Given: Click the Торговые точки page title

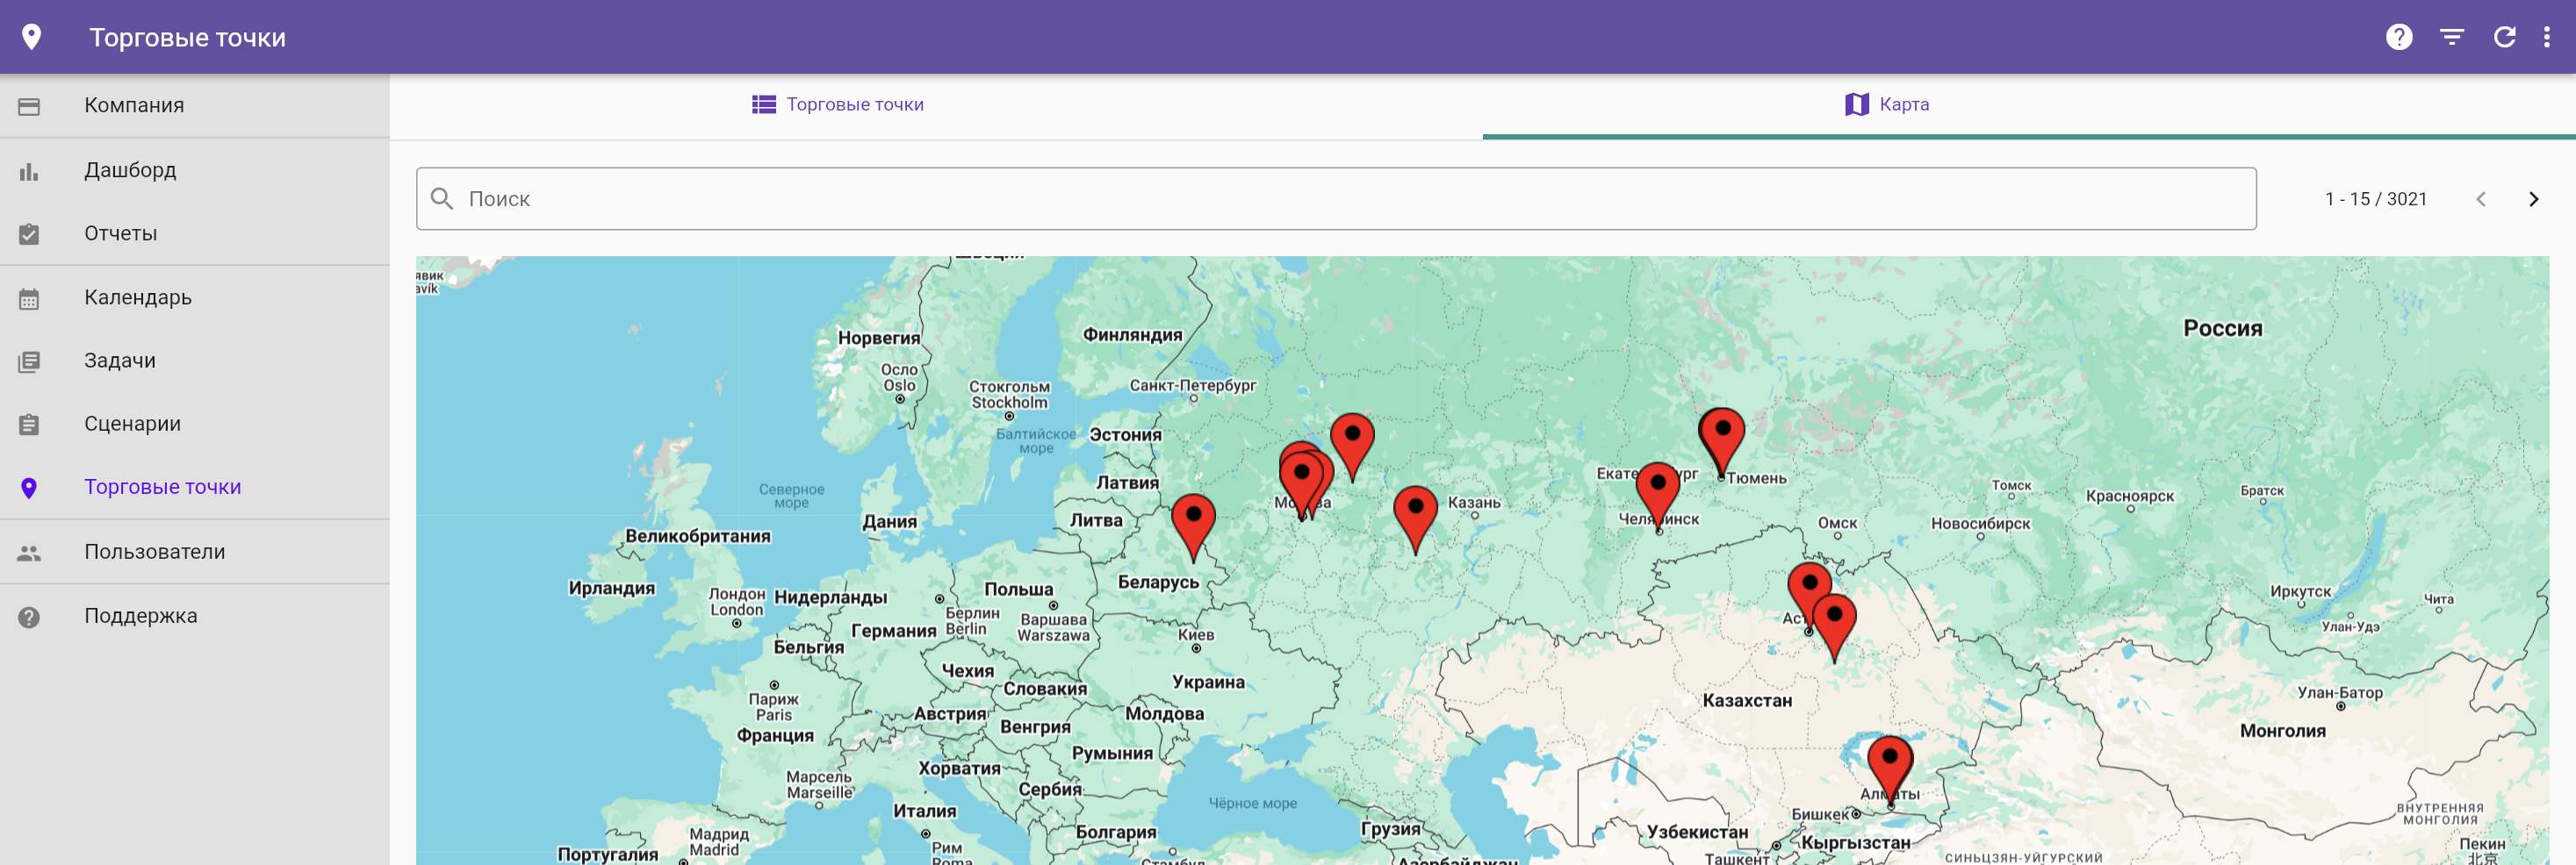Looking at the screenshot, I should (x=188, y=38).
